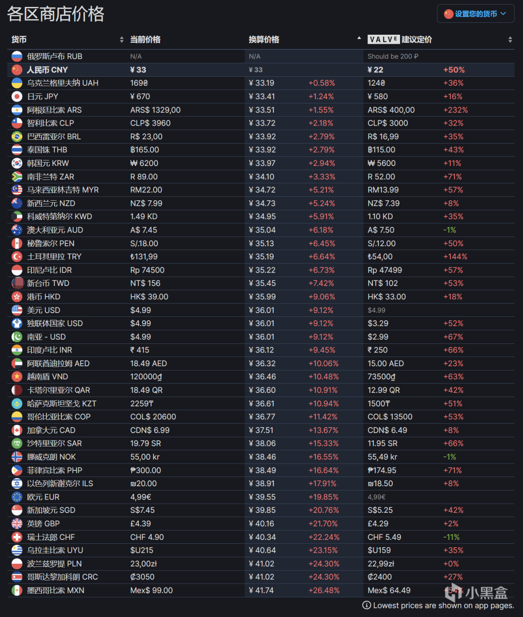523x617 pixels.
Task: Click the European Union flag icon
Action: tap(17, 497)
